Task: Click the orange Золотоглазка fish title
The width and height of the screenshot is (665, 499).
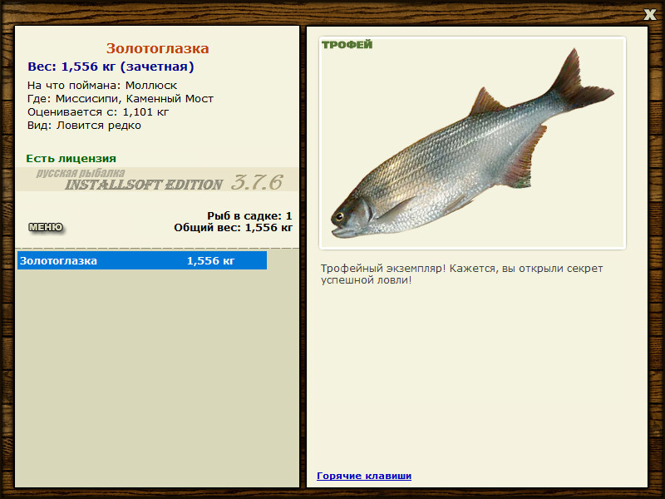Action: pyautogui.click(x=157, y=48)
